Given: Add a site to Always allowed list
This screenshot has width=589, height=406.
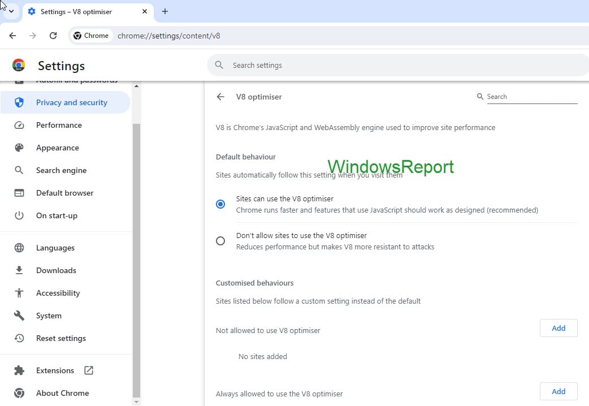Looking at the screenshot, I should click(558, 391).
